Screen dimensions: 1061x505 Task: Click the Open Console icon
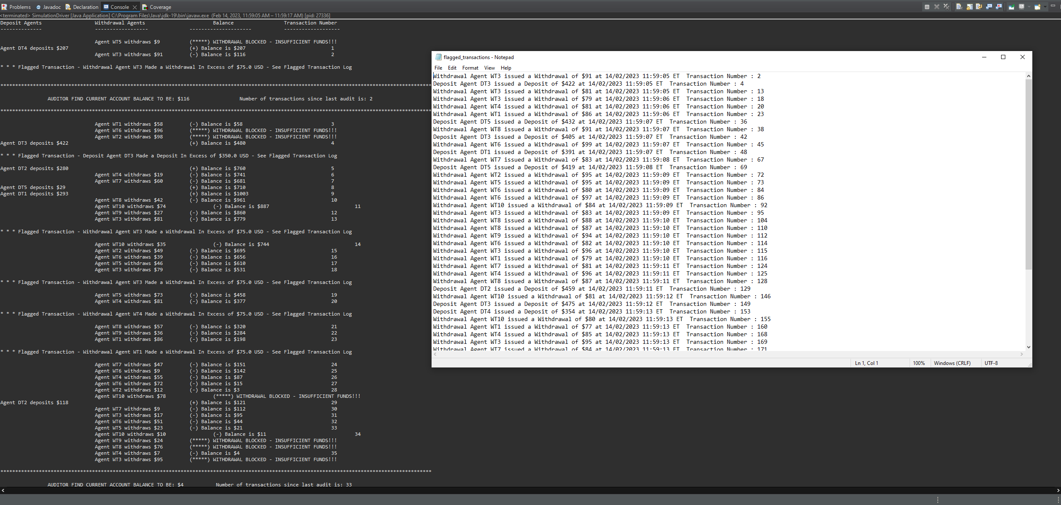[1037, 7]
